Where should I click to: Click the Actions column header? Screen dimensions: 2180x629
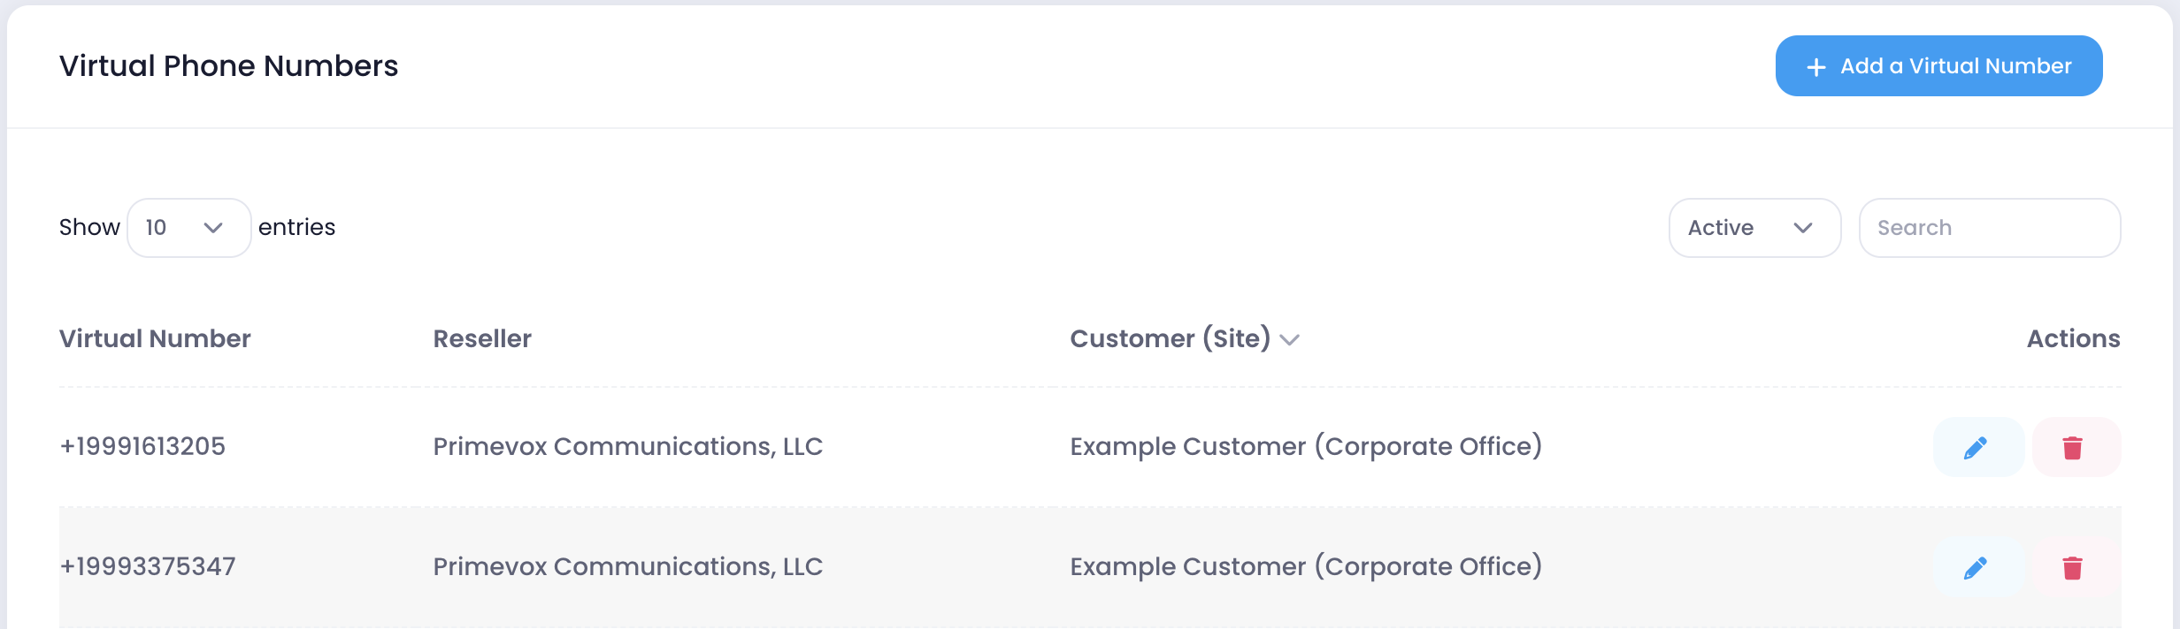(2073, 338)
